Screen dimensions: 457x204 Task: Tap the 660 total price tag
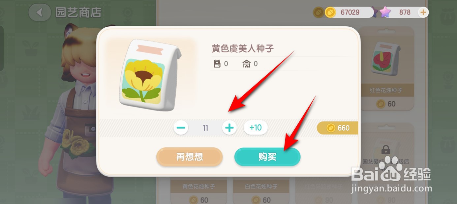pos(338,128)
